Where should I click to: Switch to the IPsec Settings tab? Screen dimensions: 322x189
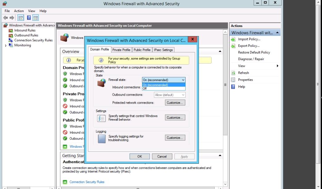tap(163, 50)
